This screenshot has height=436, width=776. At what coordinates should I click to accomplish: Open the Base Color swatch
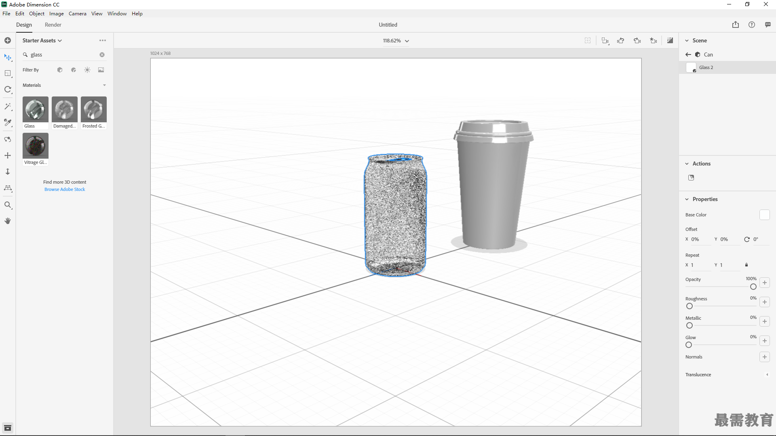(765, 215)
